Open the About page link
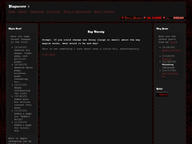 pos(22,11)
